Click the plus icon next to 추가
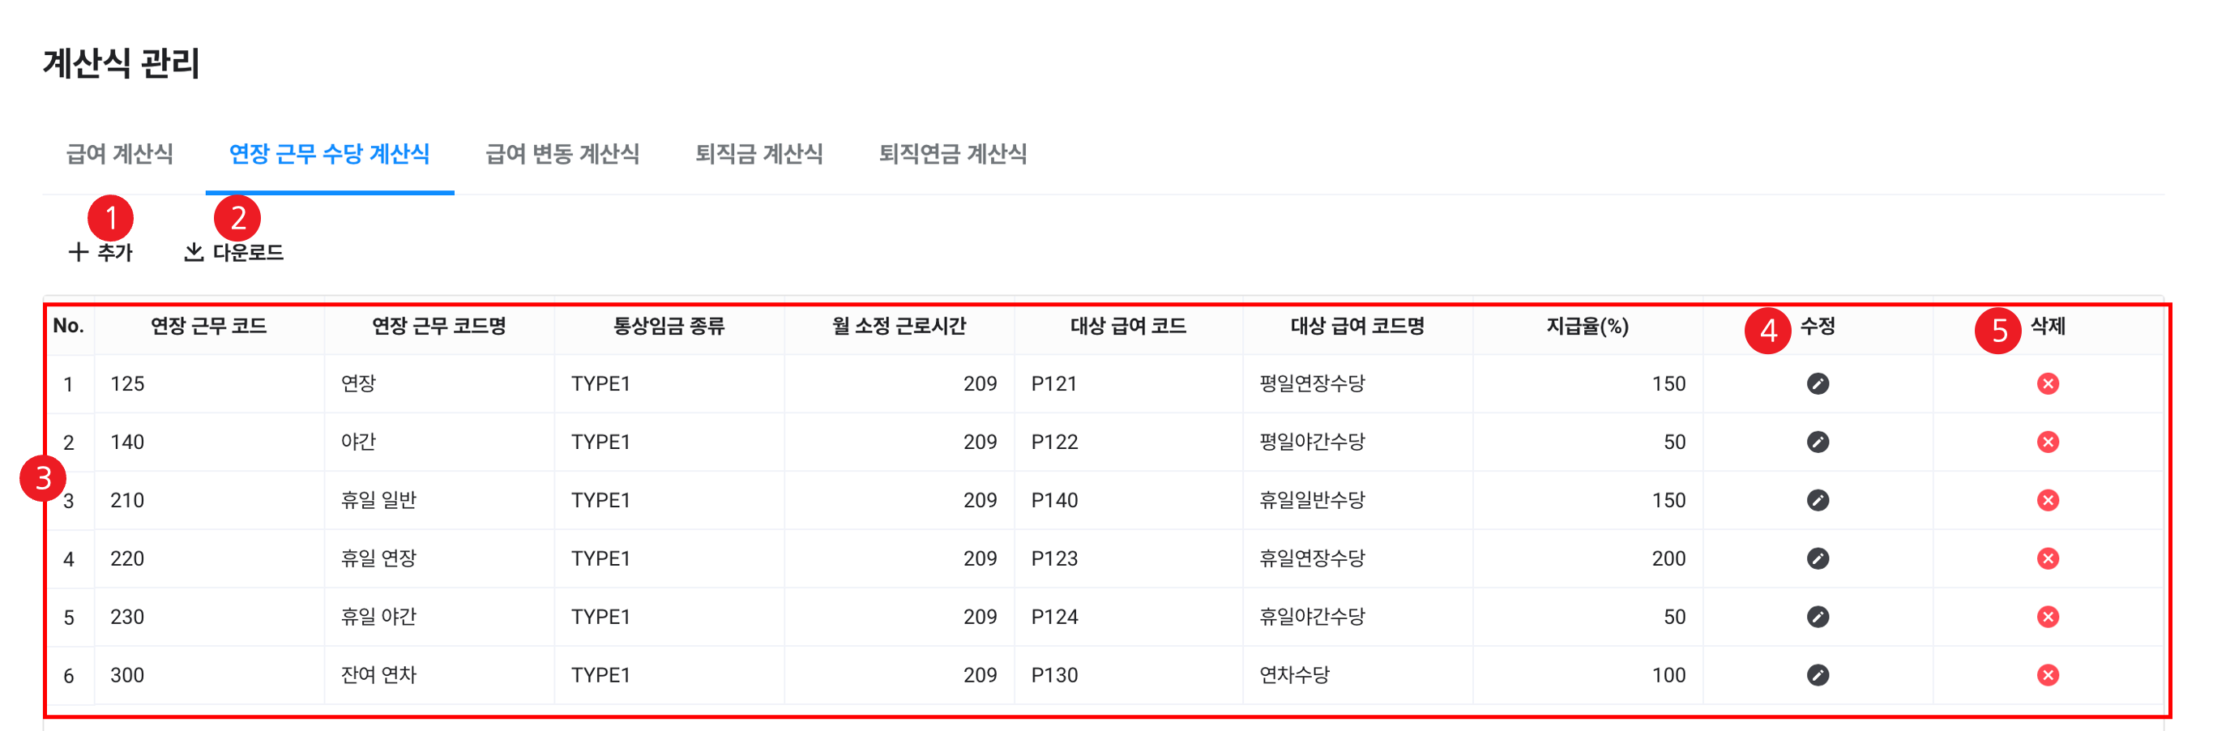Screen dimensions: 2213x731 (x=78, y=252)
